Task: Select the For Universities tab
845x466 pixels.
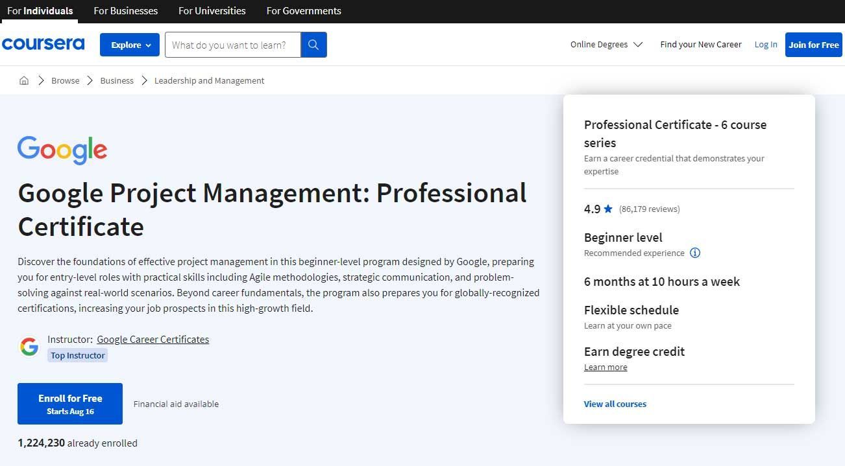Action: pyautogui.click(x=212, y=10)
